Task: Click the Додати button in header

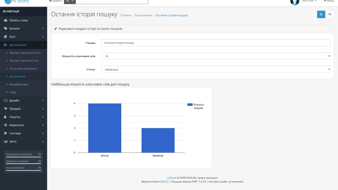Action: click(x=55, y=1)
